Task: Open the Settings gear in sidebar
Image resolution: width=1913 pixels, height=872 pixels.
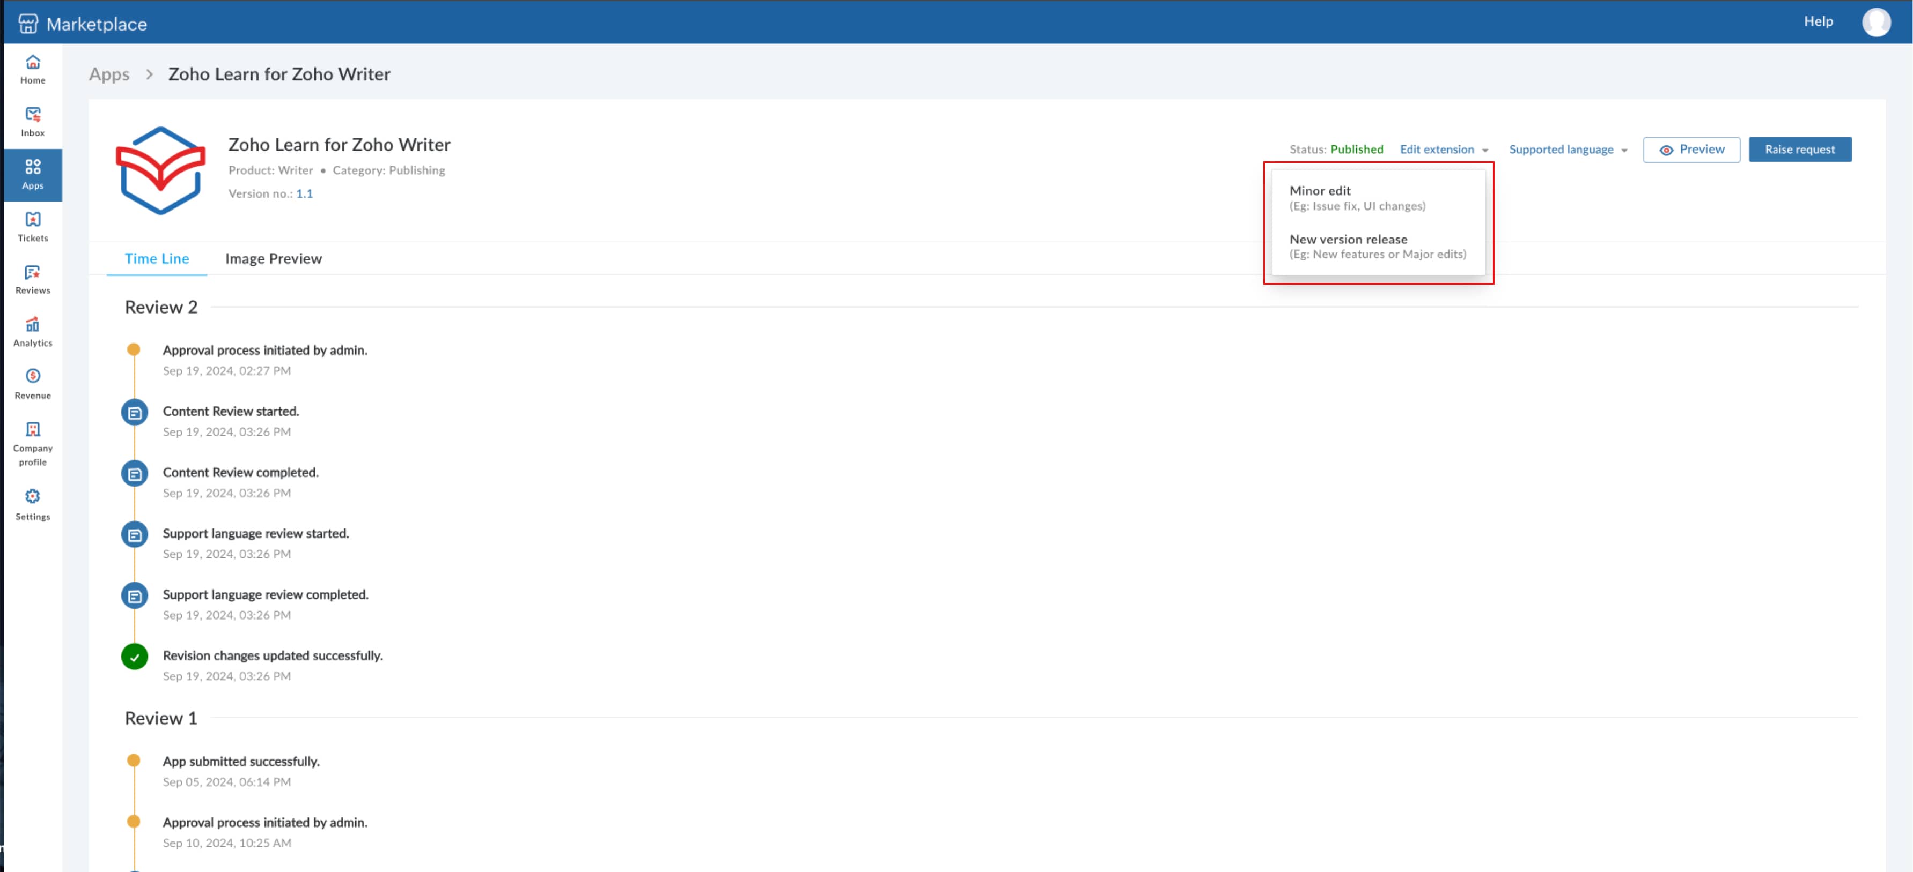Action: tap(33, 496)
